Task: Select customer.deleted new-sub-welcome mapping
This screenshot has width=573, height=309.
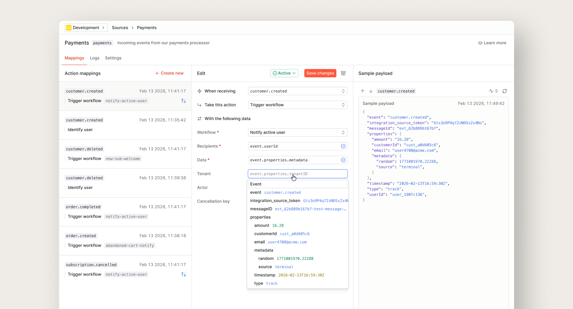Action: pos(125,154)
